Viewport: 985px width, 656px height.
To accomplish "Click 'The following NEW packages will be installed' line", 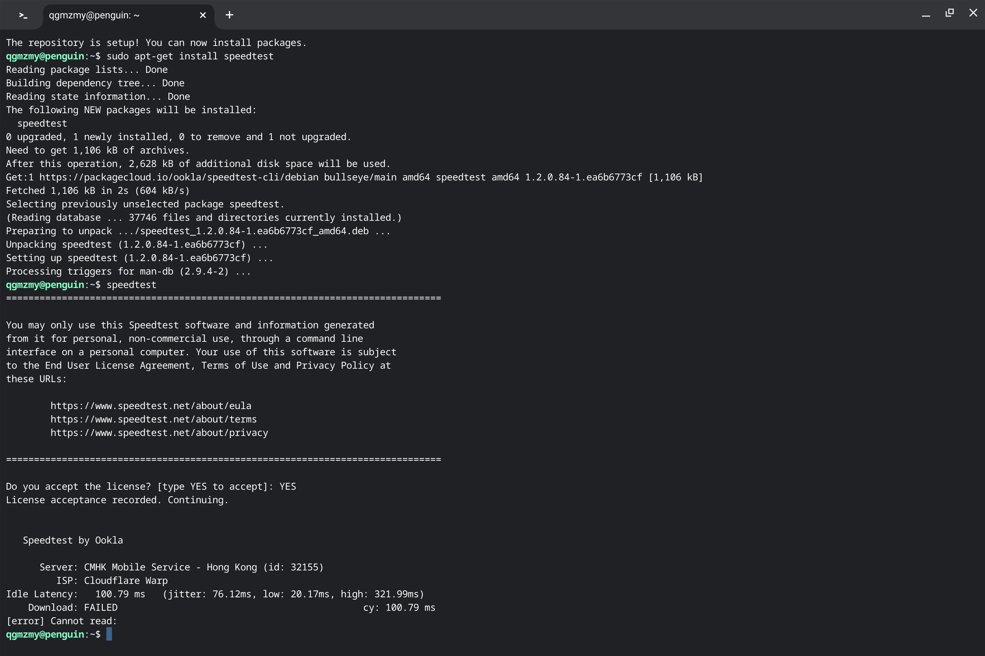I will tap(131, 110).
